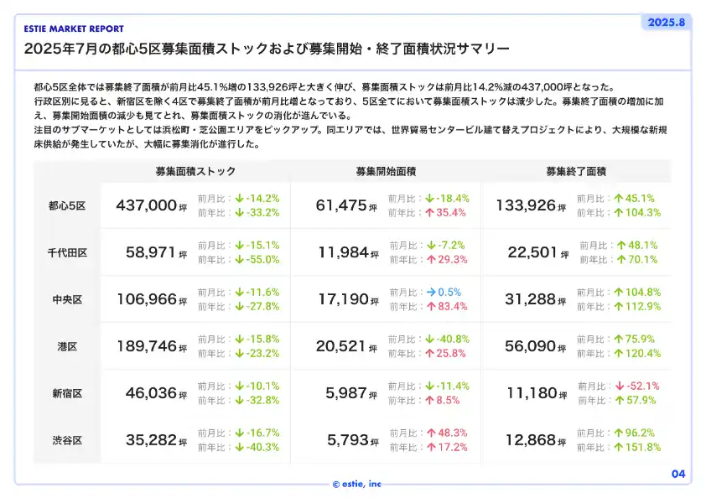Click the red up arrow beside 83.4%
Screen dimensions: 706x498
429,307
